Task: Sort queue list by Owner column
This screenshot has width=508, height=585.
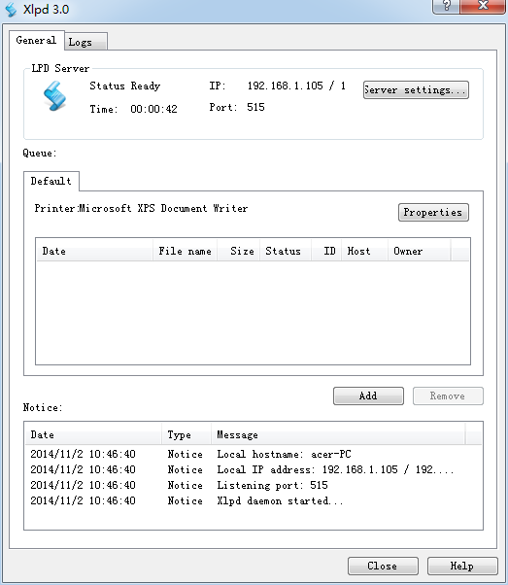Action: 420,251
